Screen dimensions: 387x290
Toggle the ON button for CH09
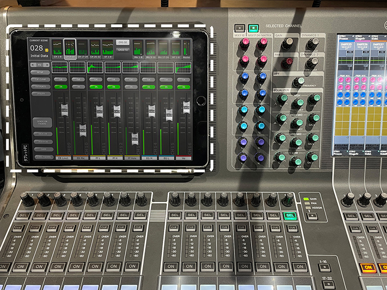pyautogui.click(x=60, y=86)
